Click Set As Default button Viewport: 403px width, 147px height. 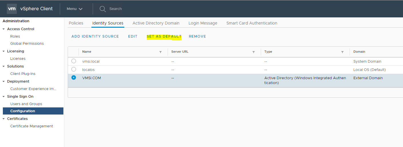pyautogui.click(x=164, y=36)
